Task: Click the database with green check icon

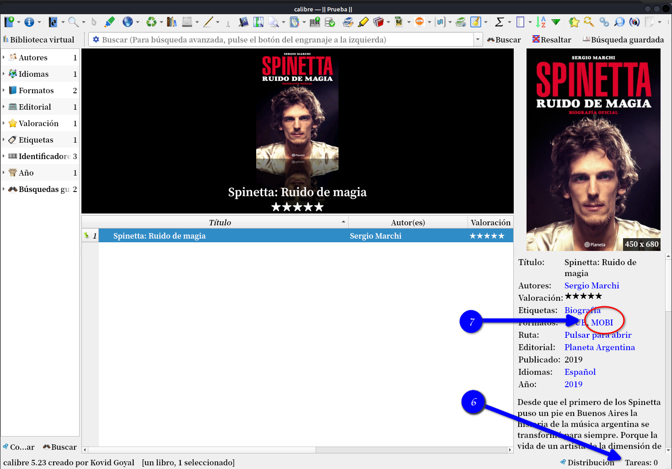Action: point(330,21)
